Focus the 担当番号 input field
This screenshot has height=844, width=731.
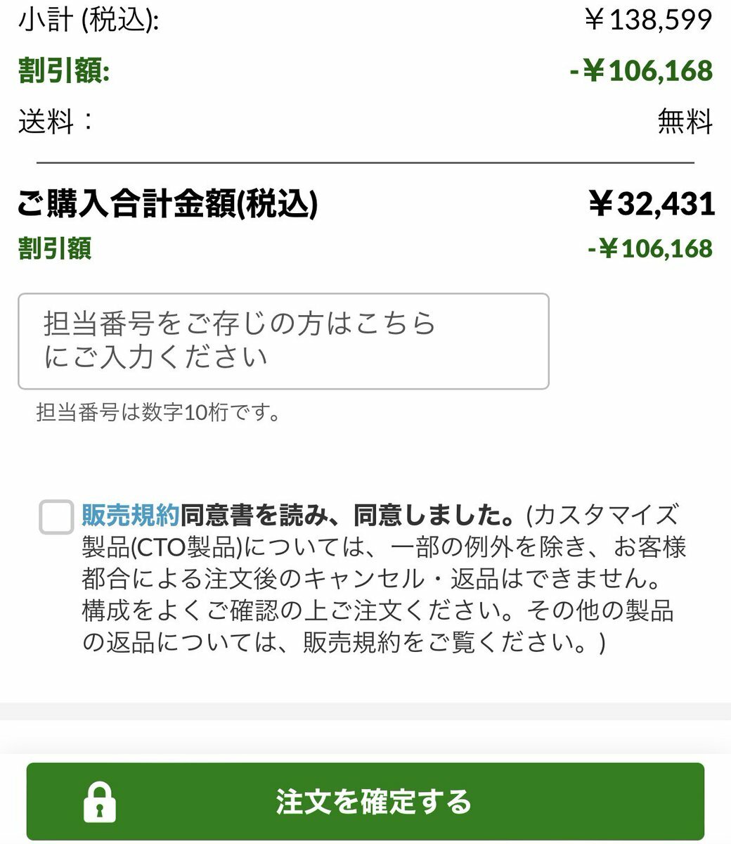click(x=283, y=341)
